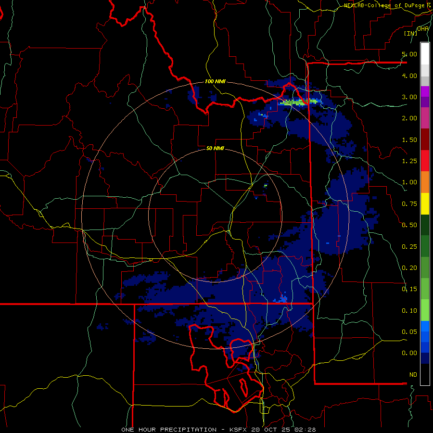The height and width of the screenshot is (433, 433).
Task: Click the "ONE HOUR PRECIPITATION" caption text
Action: [x=169, y=430]
